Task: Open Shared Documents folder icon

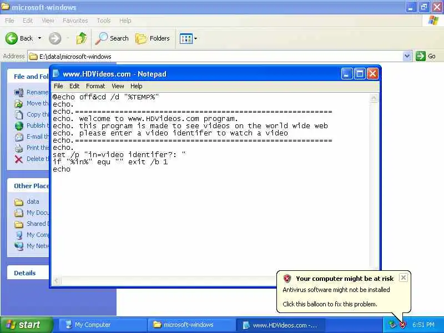Action: click(x=19, y=224)
